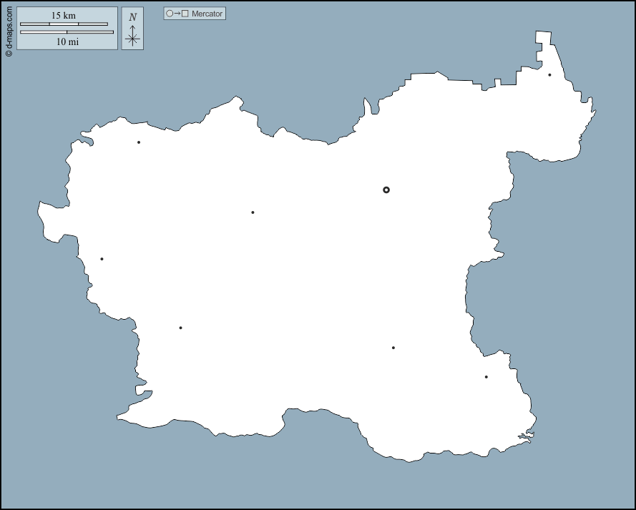Click the Mercator projection label
The height and width of the screenshot is (510, 636).
[x=207, y=14]
